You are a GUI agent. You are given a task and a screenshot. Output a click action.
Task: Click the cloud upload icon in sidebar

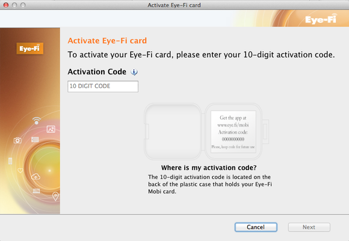[x=36, y=177]
